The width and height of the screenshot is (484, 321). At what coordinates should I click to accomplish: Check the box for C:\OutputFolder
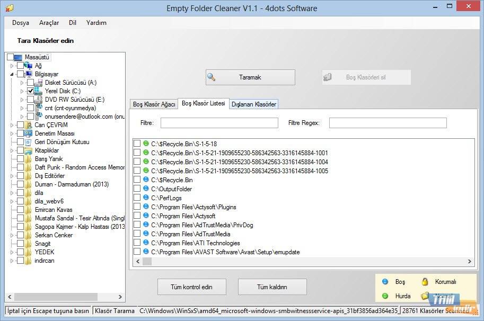137,189
